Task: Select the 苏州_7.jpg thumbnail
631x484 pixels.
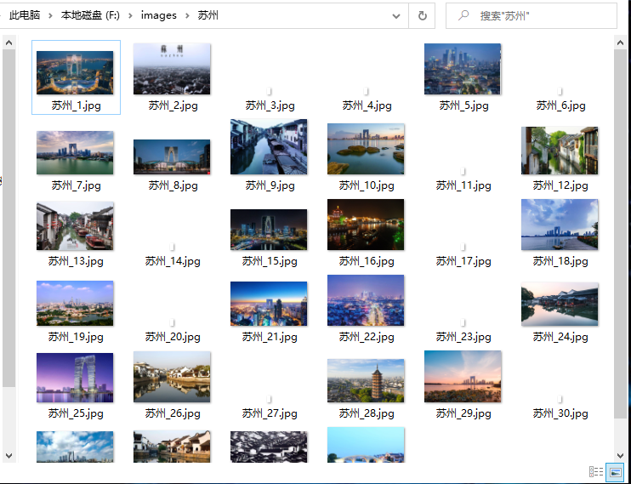Action: (x=75, y=152)
